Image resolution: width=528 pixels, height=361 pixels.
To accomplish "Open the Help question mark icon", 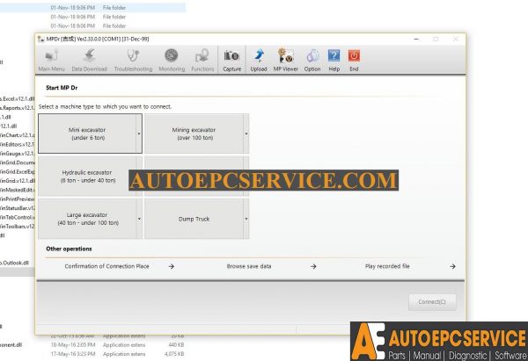I will tap(334, 60).
